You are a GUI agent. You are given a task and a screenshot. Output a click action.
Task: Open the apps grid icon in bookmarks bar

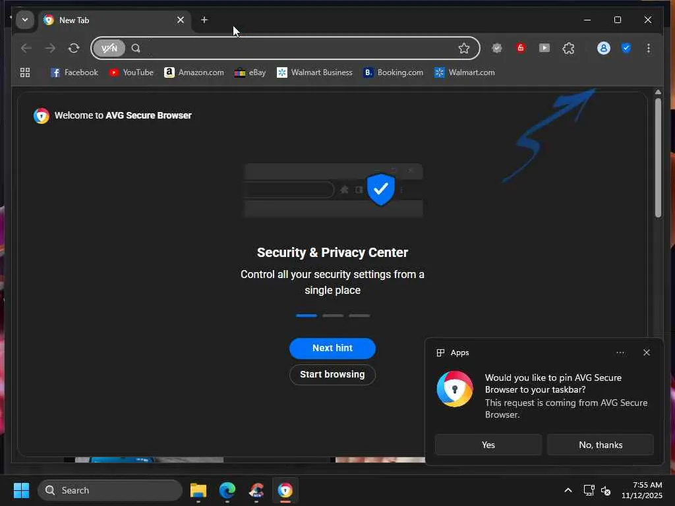point(25,72)
